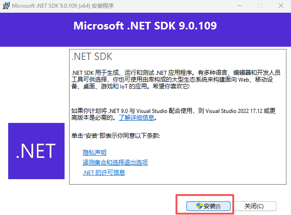
Task: Click the 单击“安装”即表示你同意以下条款 text
Action: pos(115,136)
